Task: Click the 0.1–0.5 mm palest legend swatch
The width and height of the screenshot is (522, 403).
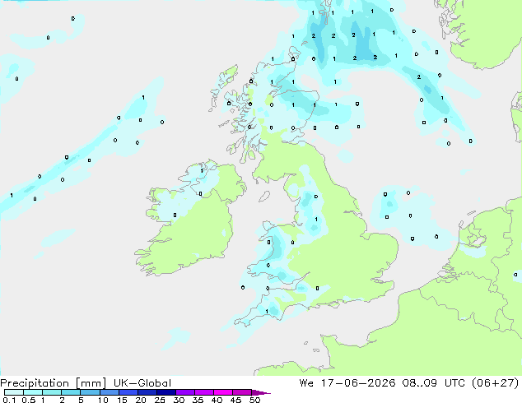Action: coord(14,392)
